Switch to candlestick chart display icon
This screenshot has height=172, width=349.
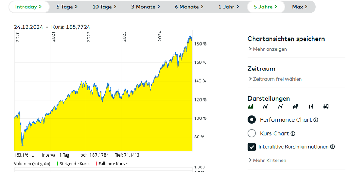point(326,106)
